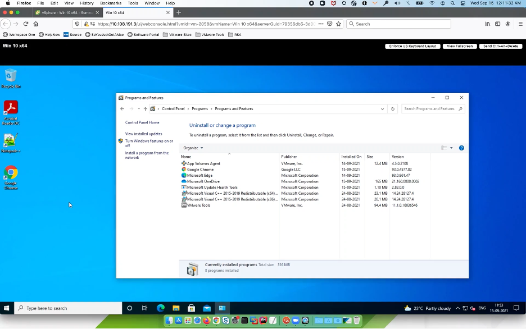The height and width of the screenshot is (329, 526).
Task: Open File Explorer from the Windows taskbar
Action: tap(176, 308)
